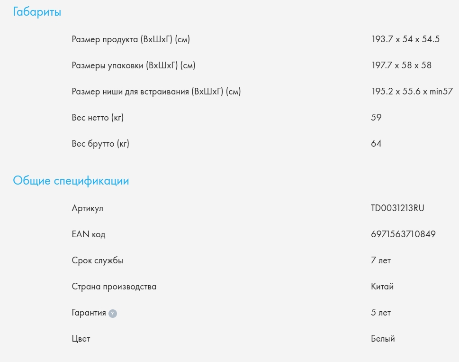The width and height of the screenshot is (459, 362).
Task: Click the Размер продукта (ВхШхГ) label
Action: 131,39
